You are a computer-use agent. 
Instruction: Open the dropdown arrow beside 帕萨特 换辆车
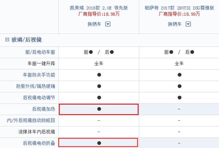188,24
